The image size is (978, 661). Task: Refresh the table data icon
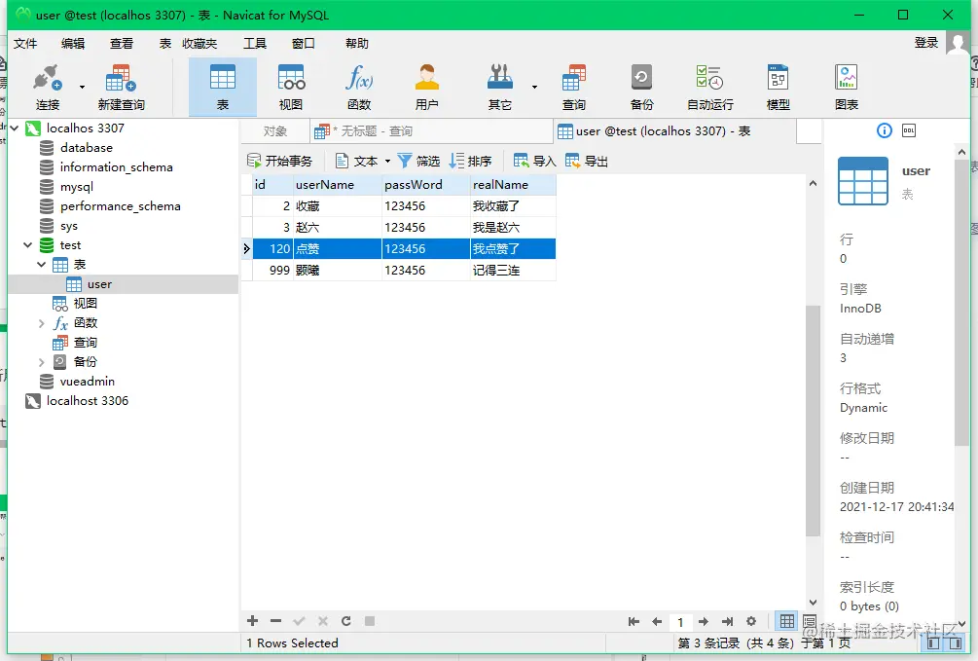click(346, 621)
